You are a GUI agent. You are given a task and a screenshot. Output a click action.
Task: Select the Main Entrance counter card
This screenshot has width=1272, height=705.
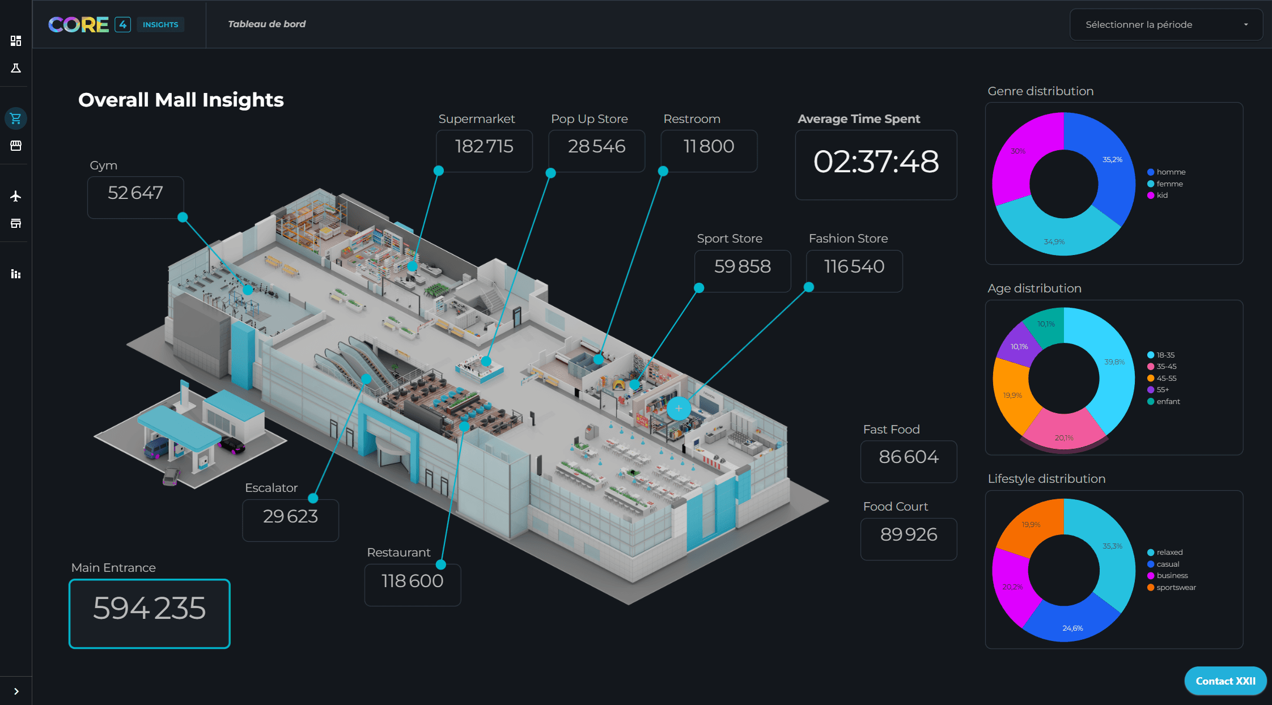[150, 613]
